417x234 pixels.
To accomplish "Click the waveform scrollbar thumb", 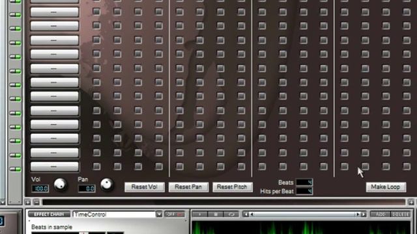I will pos(304,214).
